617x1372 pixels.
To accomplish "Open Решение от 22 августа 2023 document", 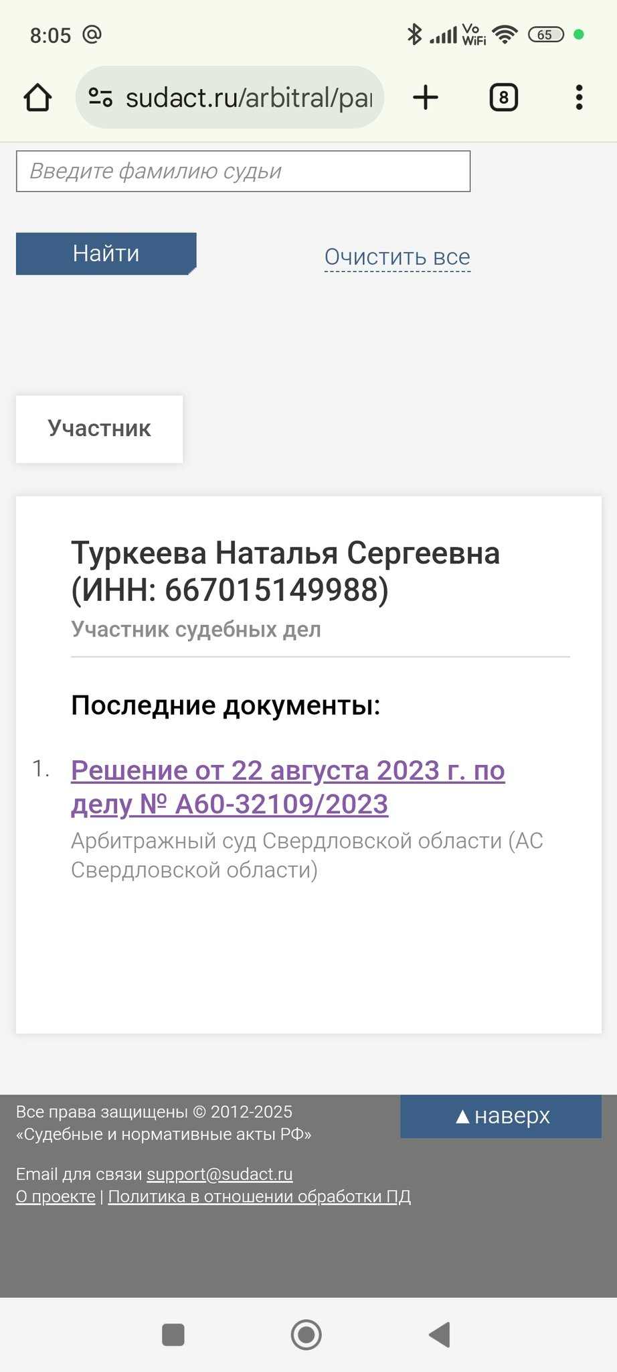I will [288, 787].
